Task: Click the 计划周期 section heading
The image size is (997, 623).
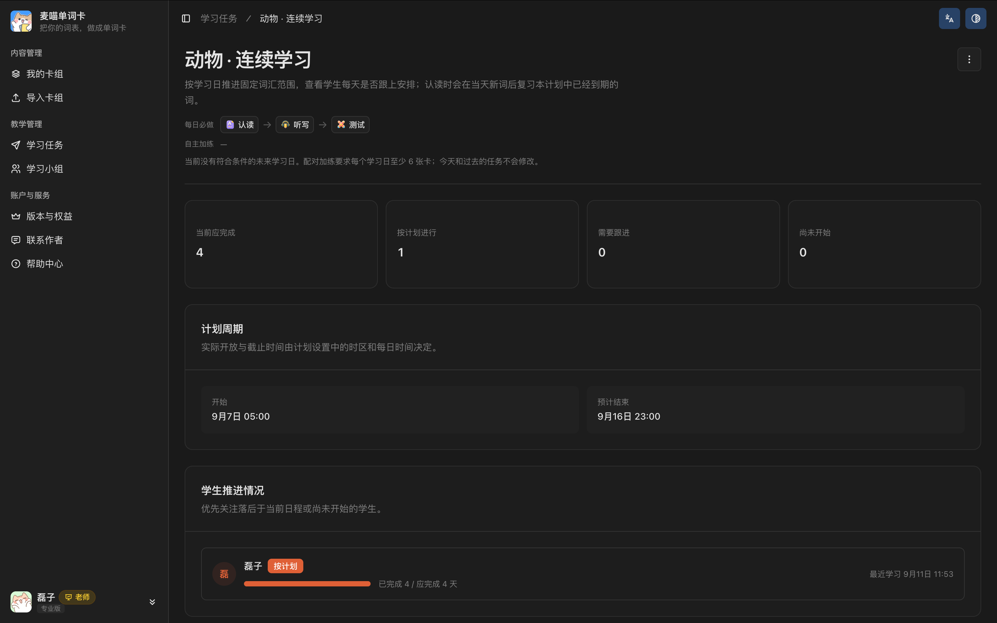Action: 222,329
